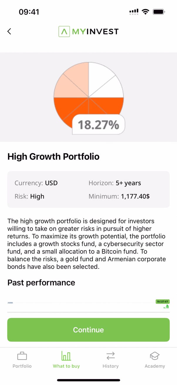The image size is (177, 385).
Task: Open the Academy tab label
Action: [x=155, y=366]
